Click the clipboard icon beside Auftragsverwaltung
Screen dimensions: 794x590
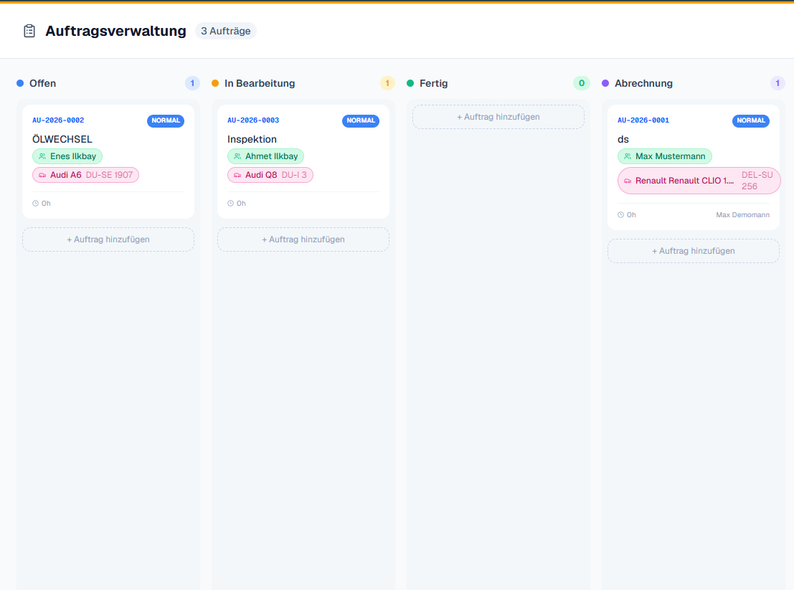(x=29, y=31)
